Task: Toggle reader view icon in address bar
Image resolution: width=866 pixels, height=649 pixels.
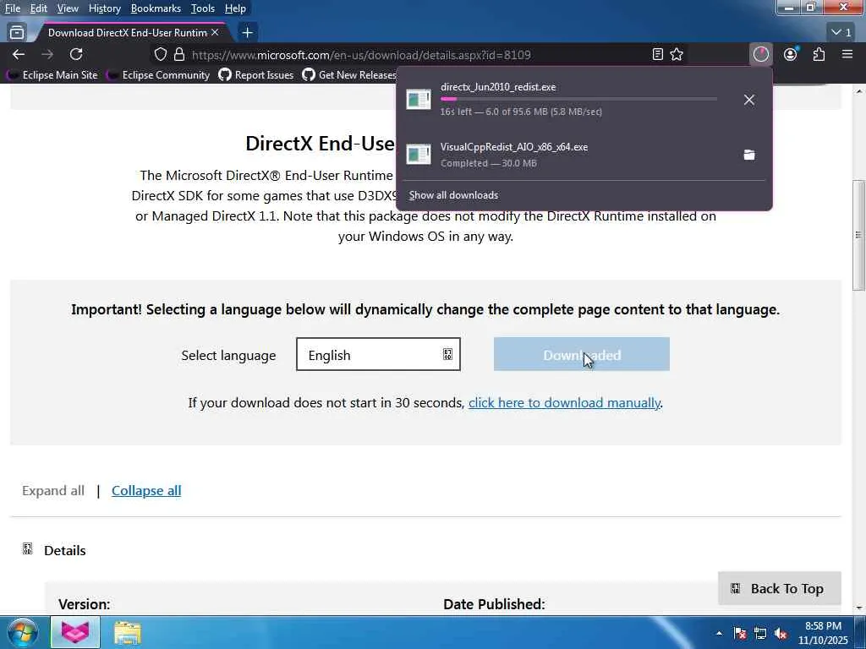Action: [657, 55]
